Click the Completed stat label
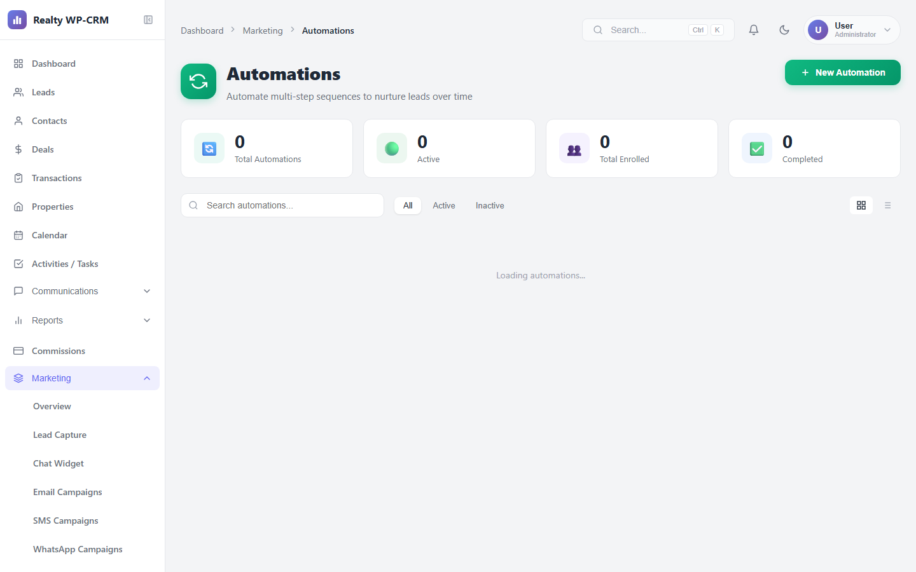 coord(803,160)
